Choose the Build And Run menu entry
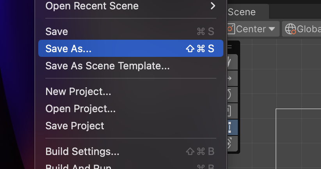The image size is (321, 169). pyautogui.click(x=78, y=166)
